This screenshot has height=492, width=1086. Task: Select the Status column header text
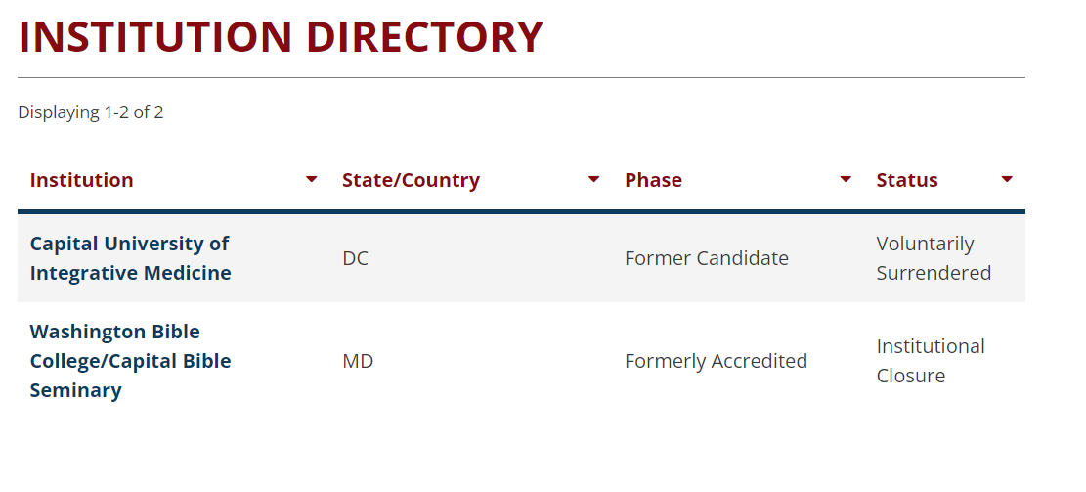pos(906,180)
